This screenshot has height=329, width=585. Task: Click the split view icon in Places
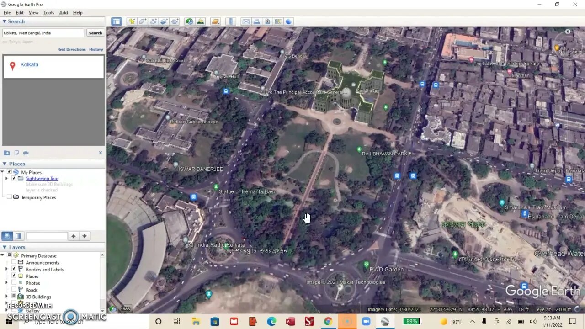click(x=18, y=236)
